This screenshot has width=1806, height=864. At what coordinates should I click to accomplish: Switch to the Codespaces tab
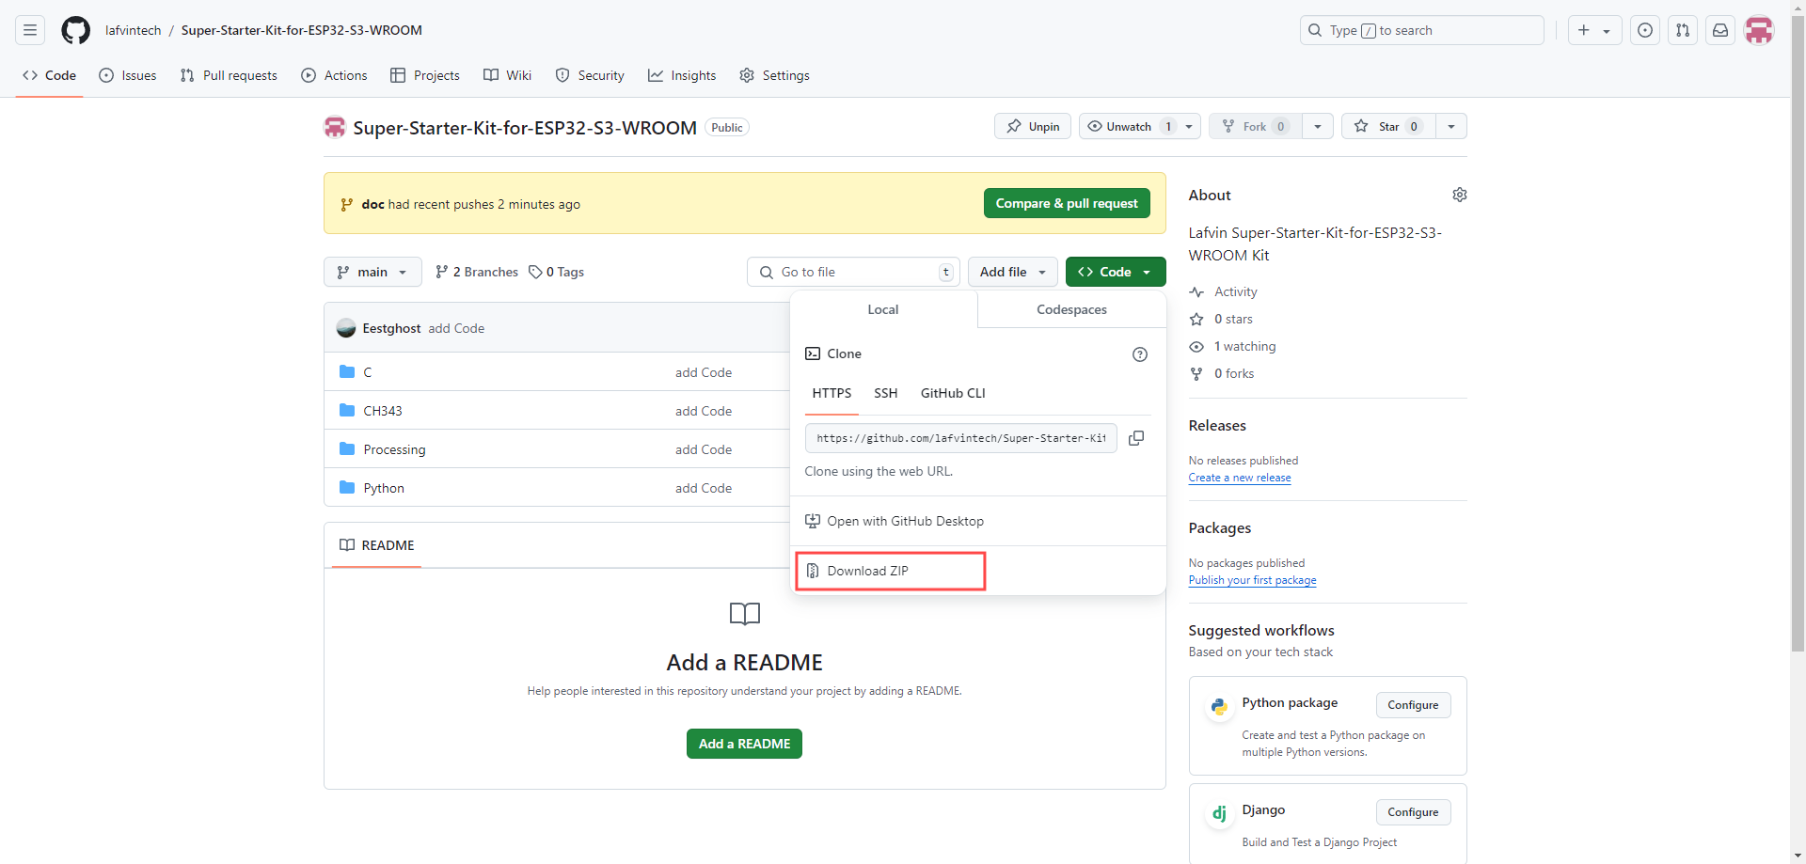[1071, 309]
